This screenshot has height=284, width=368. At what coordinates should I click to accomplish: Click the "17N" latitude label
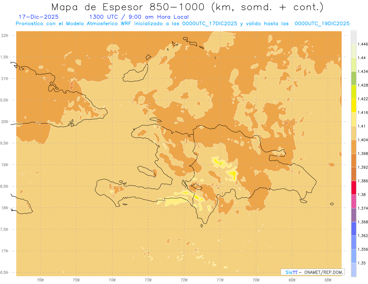(x=5, y=251)
